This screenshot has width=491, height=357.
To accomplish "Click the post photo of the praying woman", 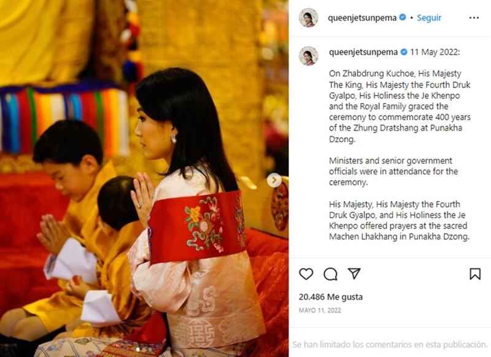I will point(144,178).
